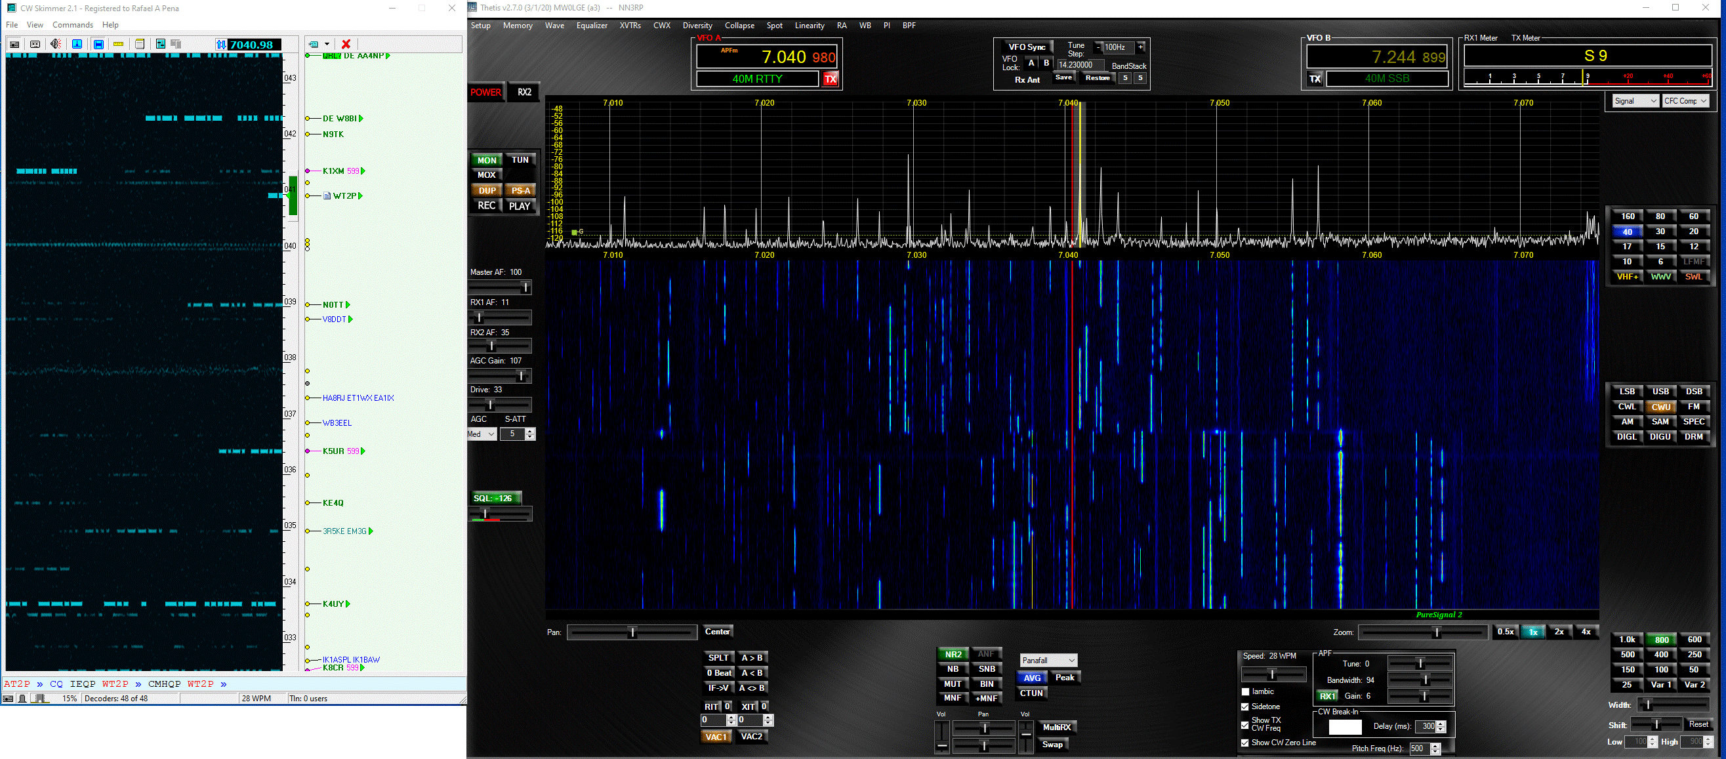Click the red TX icon under VFO A

point(830,79)
